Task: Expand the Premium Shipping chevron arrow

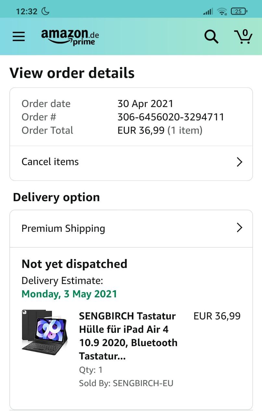Action: [x=240, y=227]
